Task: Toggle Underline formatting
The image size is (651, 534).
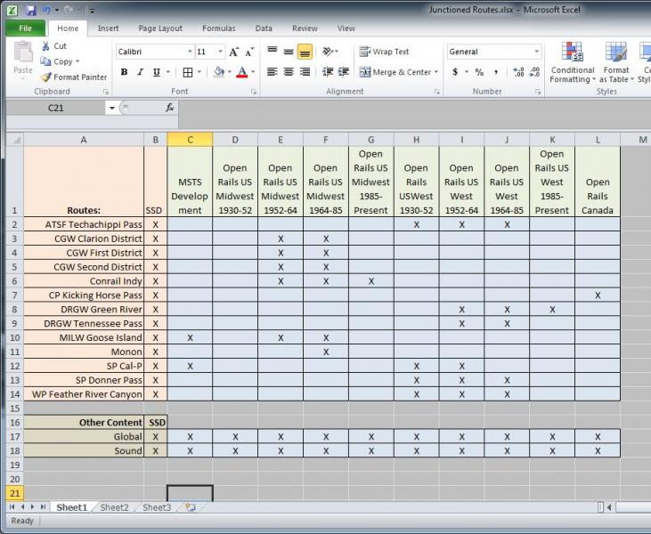Action: pyautogui.click(x=156, y=72)
